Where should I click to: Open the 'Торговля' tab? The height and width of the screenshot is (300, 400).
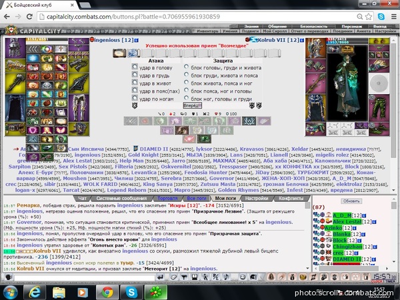pos(167,198)
